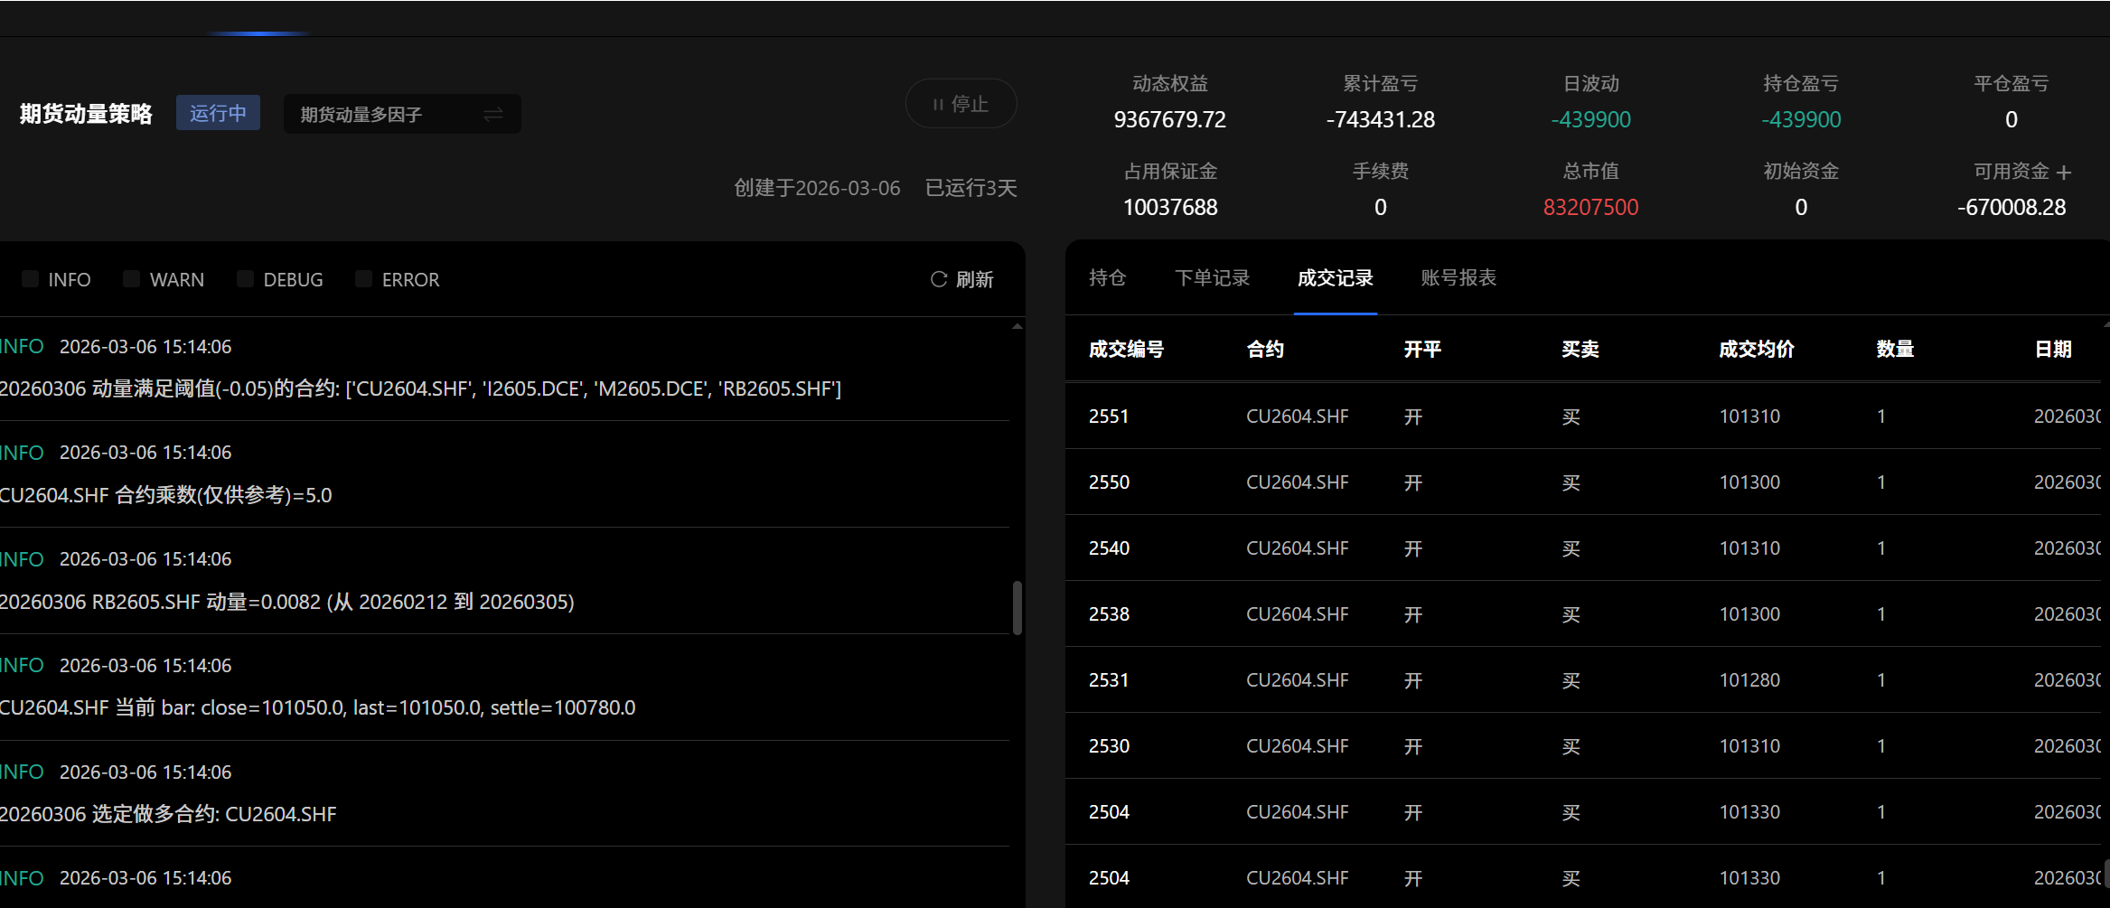
Task: Click the 占用保证金 value 10037688
Action: click(x=1169, y=207)
